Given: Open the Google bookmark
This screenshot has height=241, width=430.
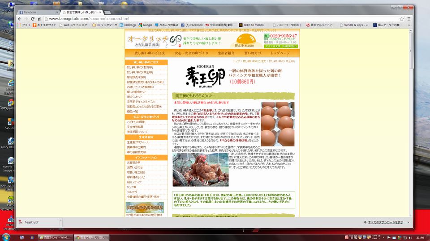Looking at the screenshot, I should click(x=145, y=25).
